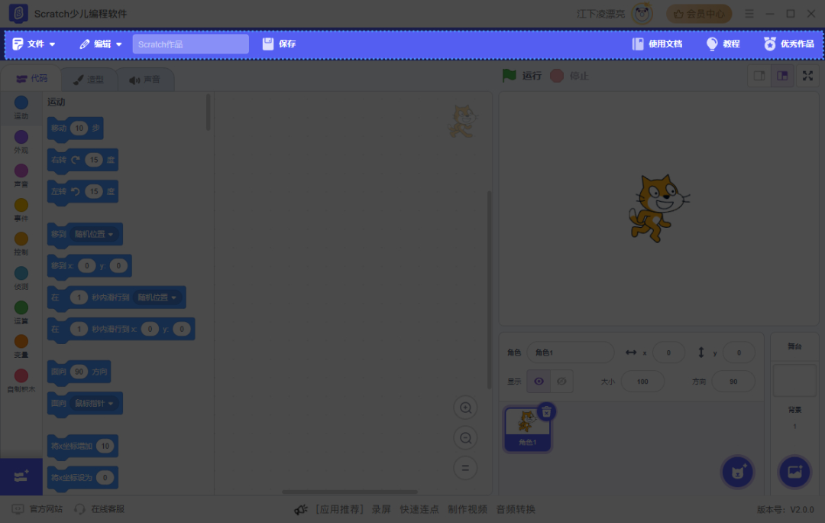The image size is (825, 523).
Task: Click the red 停止 stop button
Action: [x=569, y=76]
